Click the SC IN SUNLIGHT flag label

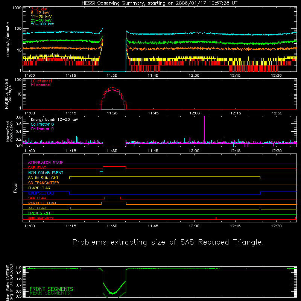tap(43, 178)
